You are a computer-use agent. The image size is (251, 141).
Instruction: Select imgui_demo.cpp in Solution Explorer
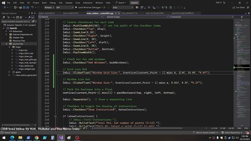(26, 53)
